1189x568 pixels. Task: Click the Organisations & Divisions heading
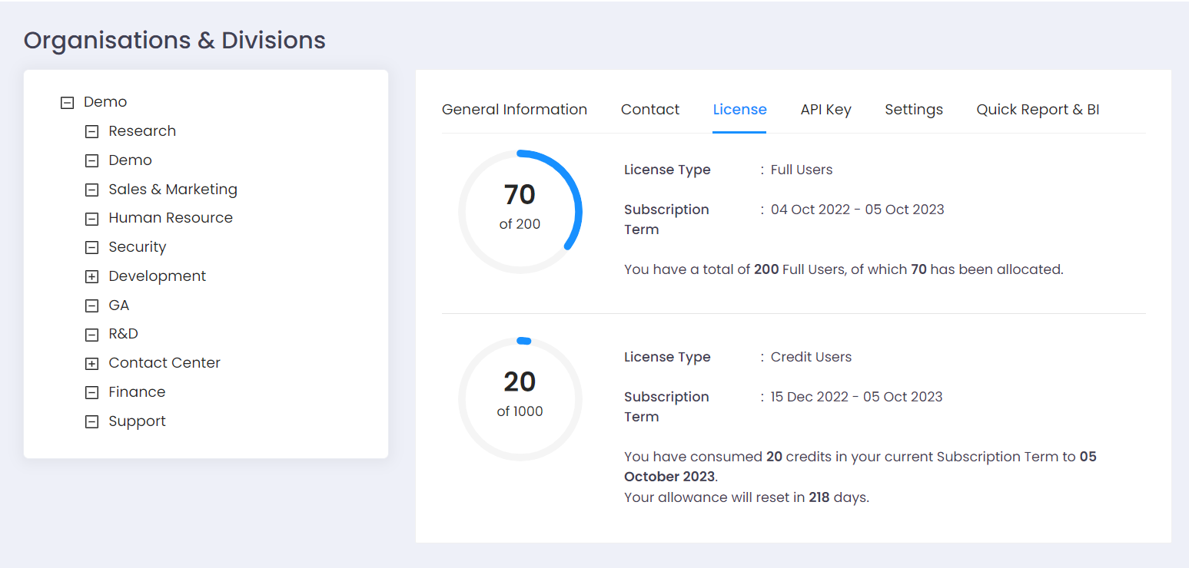point(174,40)
